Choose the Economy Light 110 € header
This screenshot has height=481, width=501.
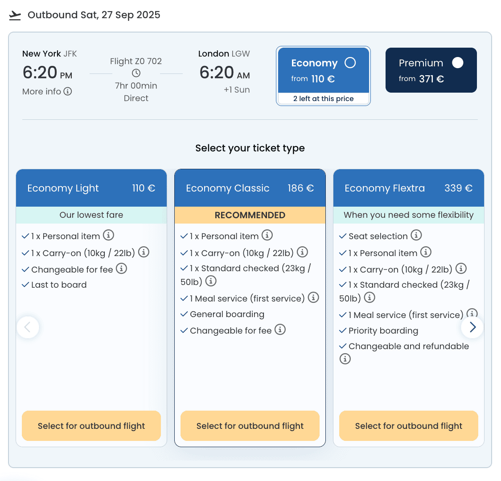[x=91, y=188]
